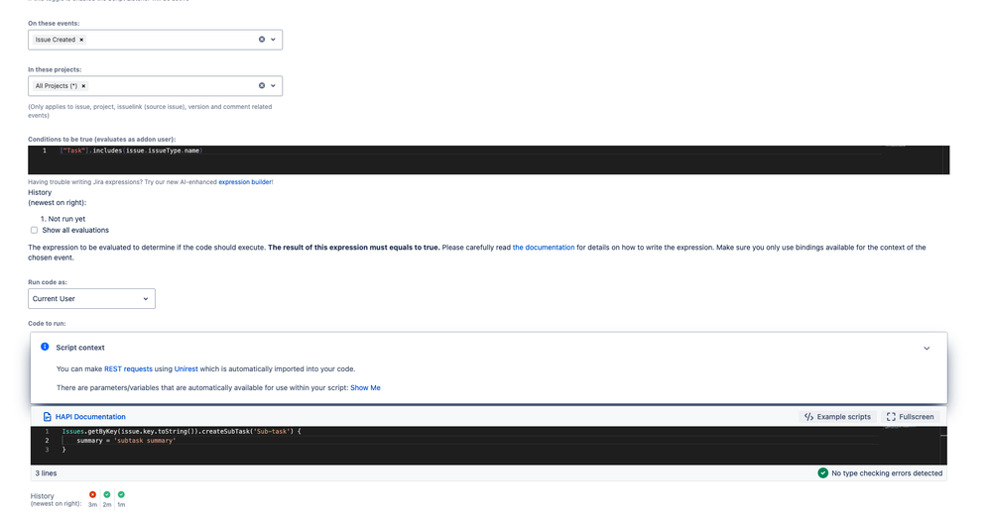View failed run from 3m ago
This screenshot has width=990, height=518.
[93, 494]
